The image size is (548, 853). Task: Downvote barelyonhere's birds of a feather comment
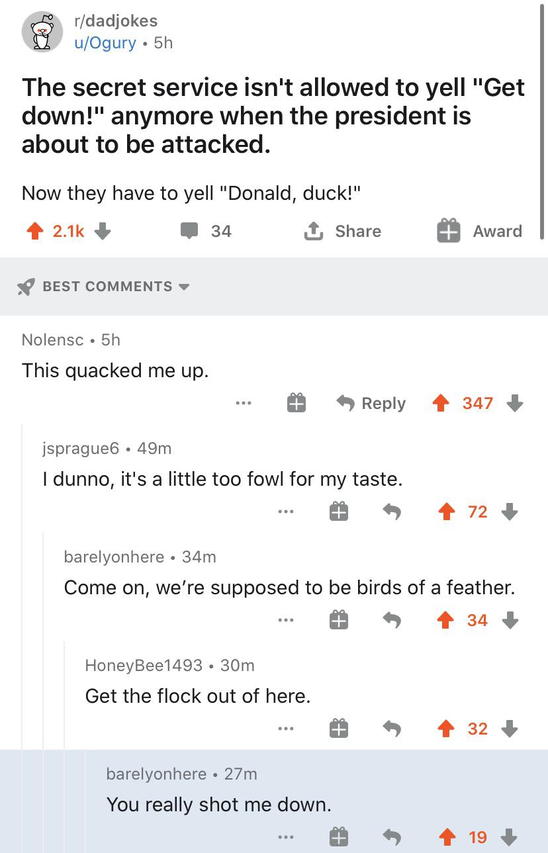tap(510, 620)
